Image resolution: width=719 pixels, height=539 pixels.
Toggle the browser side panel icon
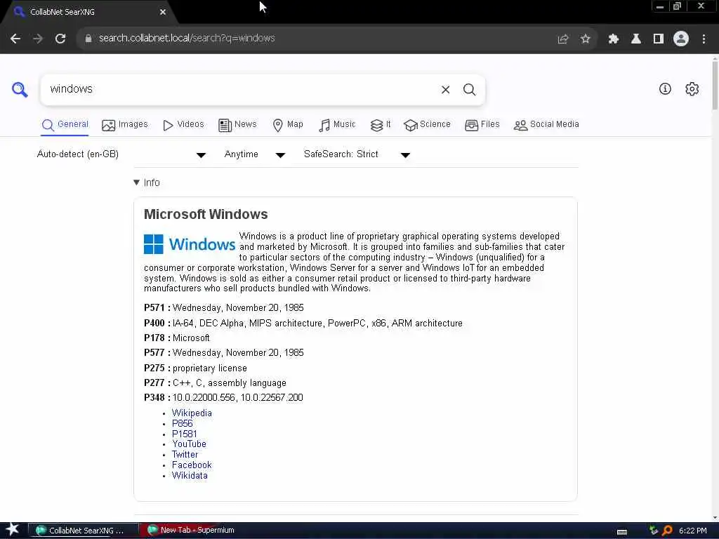click(x=659, y=39)
